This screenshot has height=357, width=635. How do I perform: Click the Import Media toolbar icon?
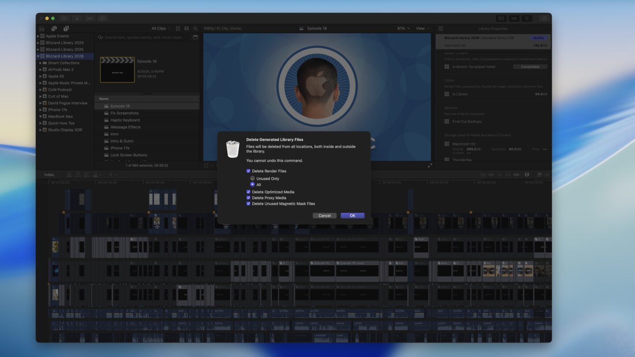point(77,19)
